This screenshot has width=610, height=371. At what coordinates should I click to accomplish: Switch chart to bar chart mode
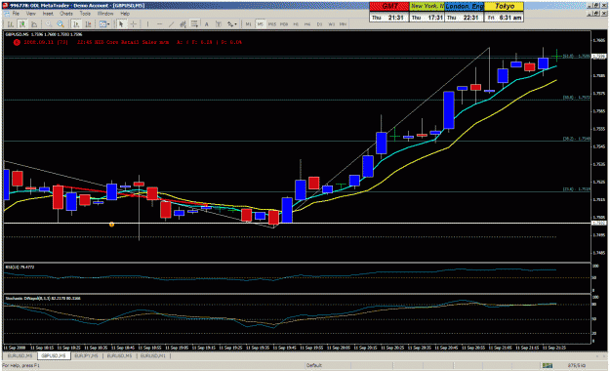pyautogui.click(x=11, y=24)
